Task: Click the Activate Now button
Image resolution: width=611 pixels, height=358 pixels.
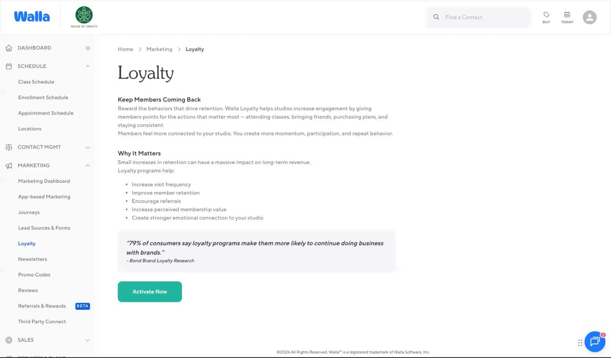Action: click(150, 292)
